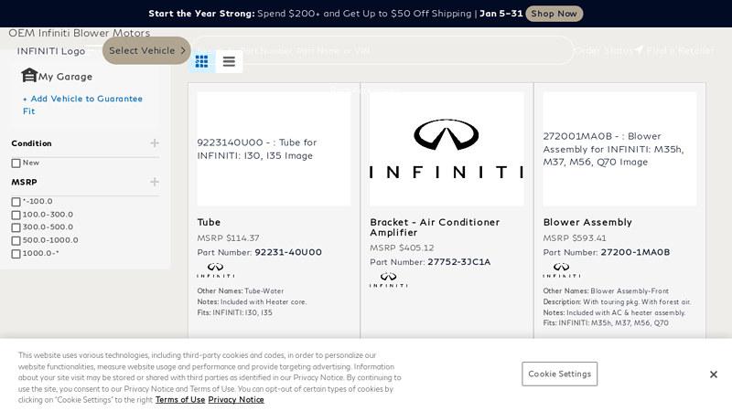
Task: Click the My Garage heading
Action: 65,77
